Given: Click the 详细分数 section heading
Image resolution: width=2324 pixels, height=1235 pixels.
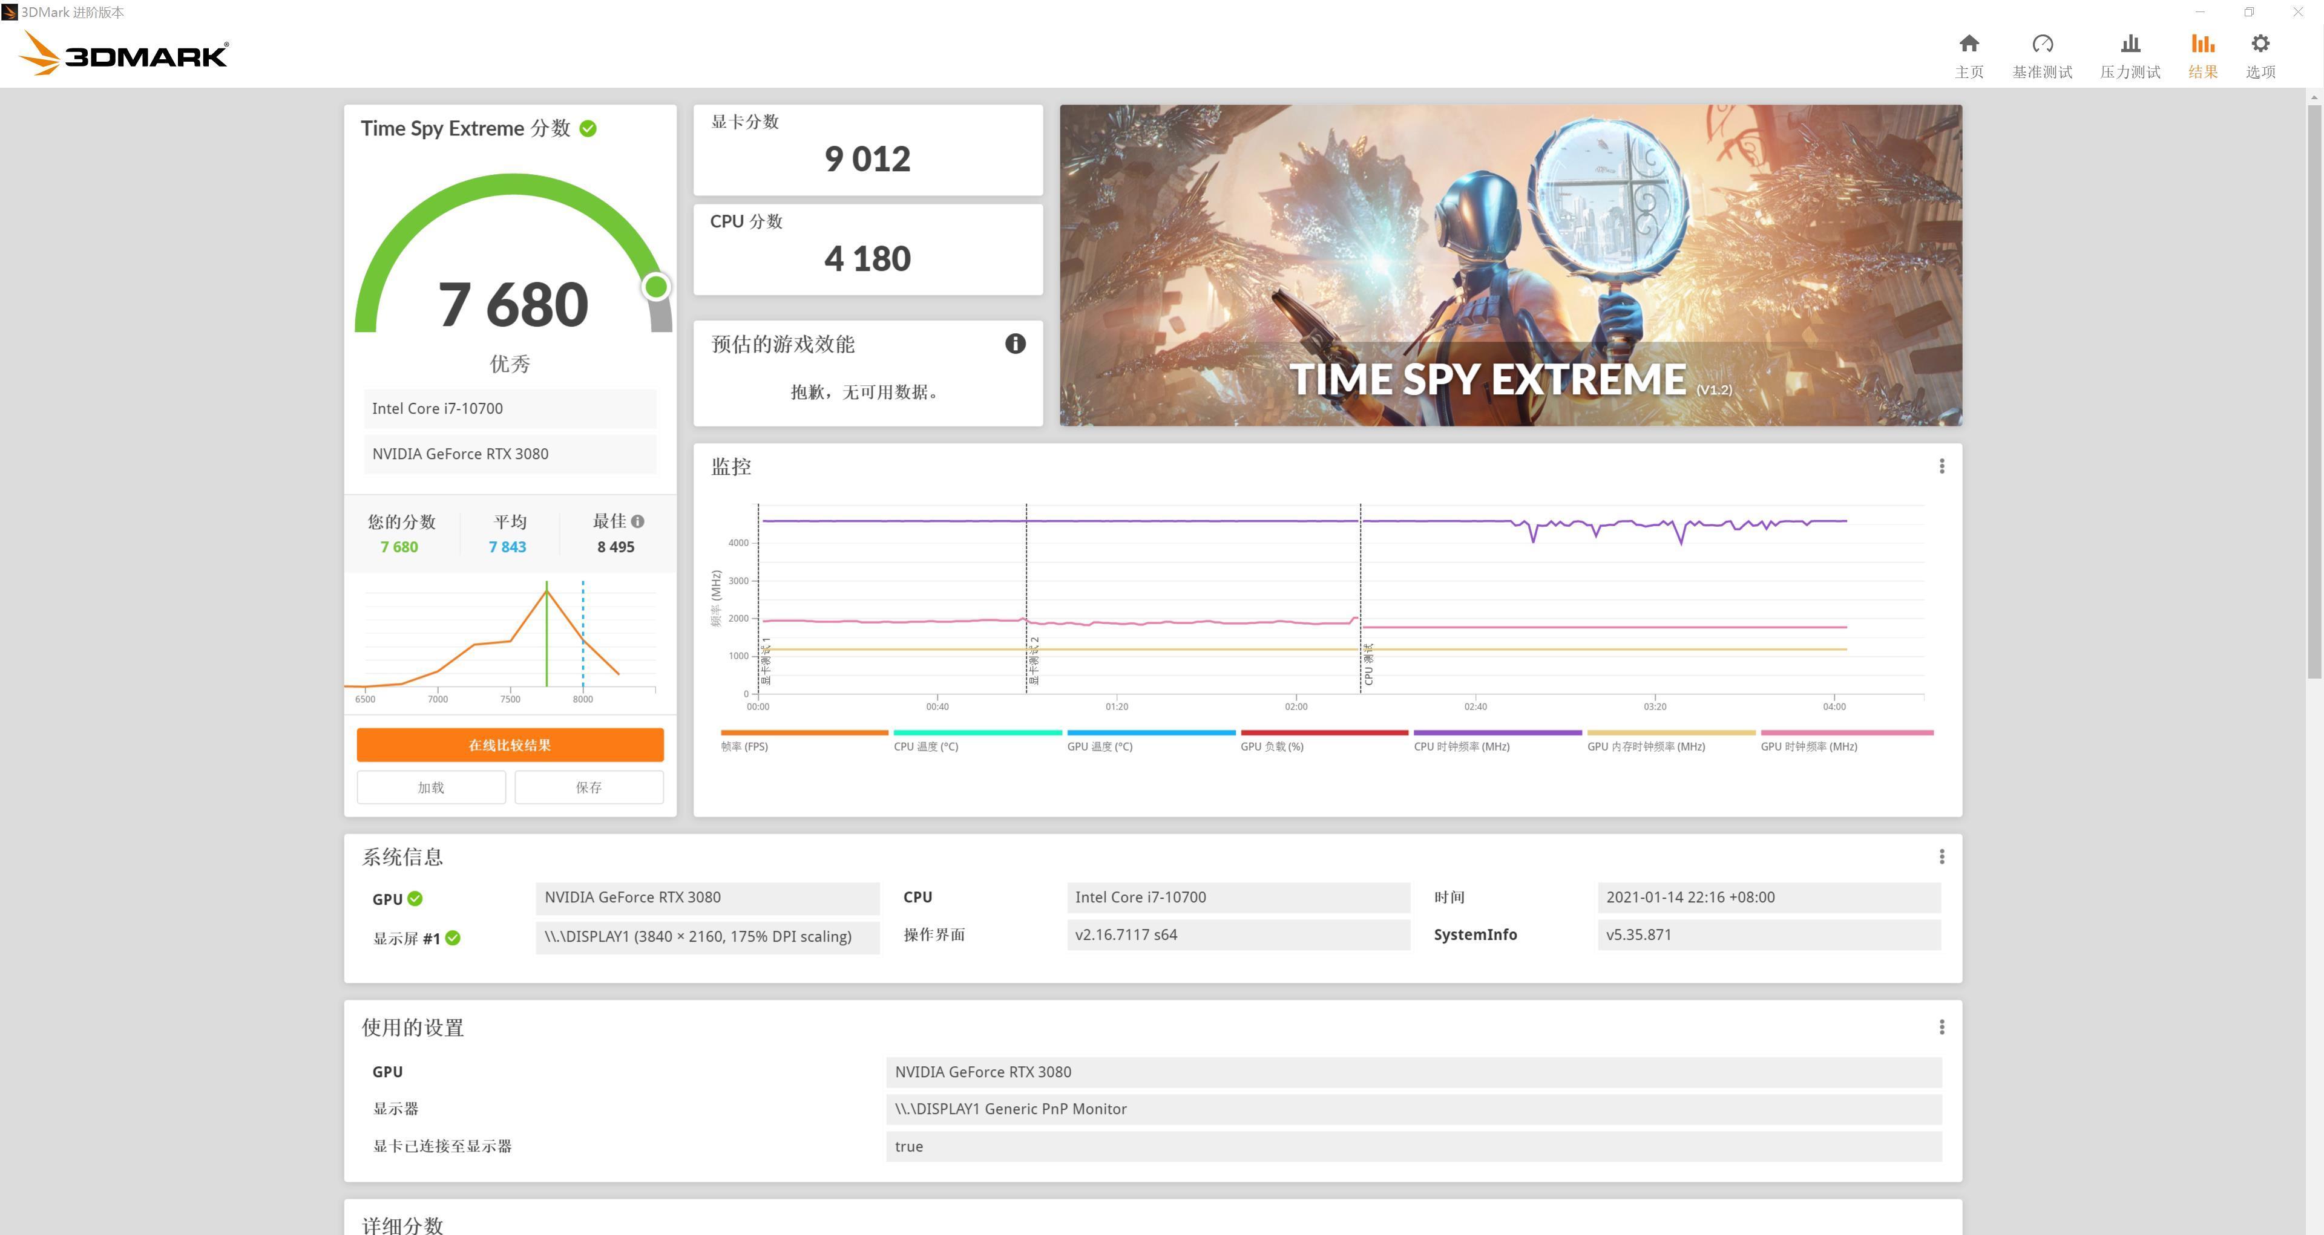Looking at the screenshot, I should pos(402,1225).
